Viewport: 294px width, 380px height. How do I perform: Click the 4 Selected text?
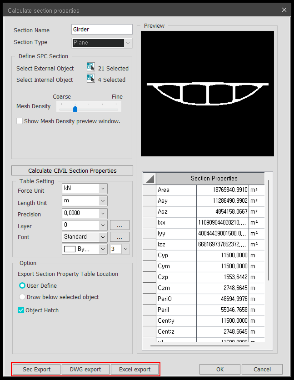click(112, 80)
